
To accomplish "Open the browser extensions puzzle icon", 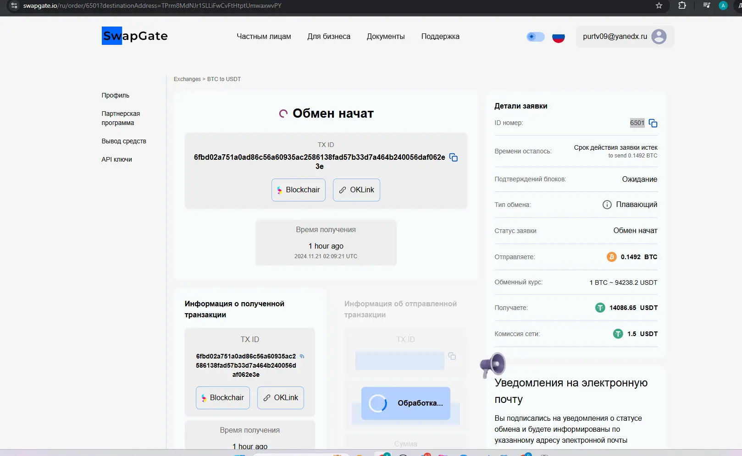I will [x=682, y=6].
